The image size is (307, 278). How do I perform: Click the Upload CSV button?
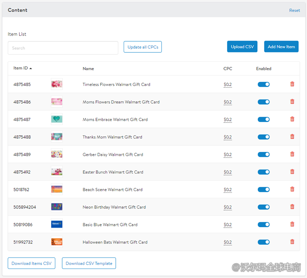click(x=242, y=47)
